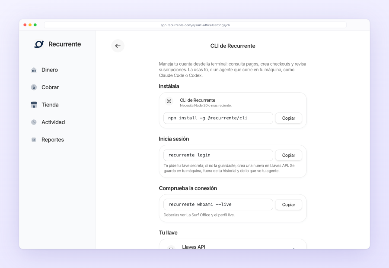389x268 pixels.
Task: Open Tienda via its storefront icon
Action: (34, 105)
